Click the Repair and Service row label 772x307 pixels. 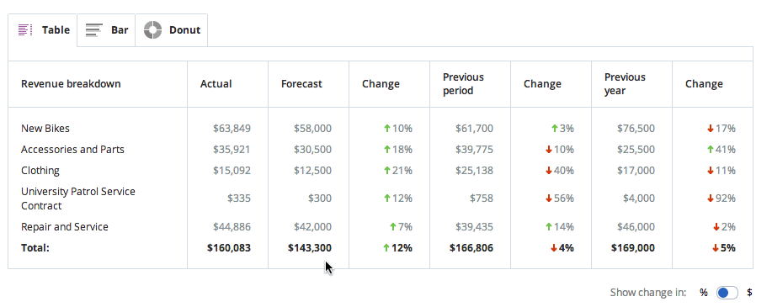[x=65, y=227]
